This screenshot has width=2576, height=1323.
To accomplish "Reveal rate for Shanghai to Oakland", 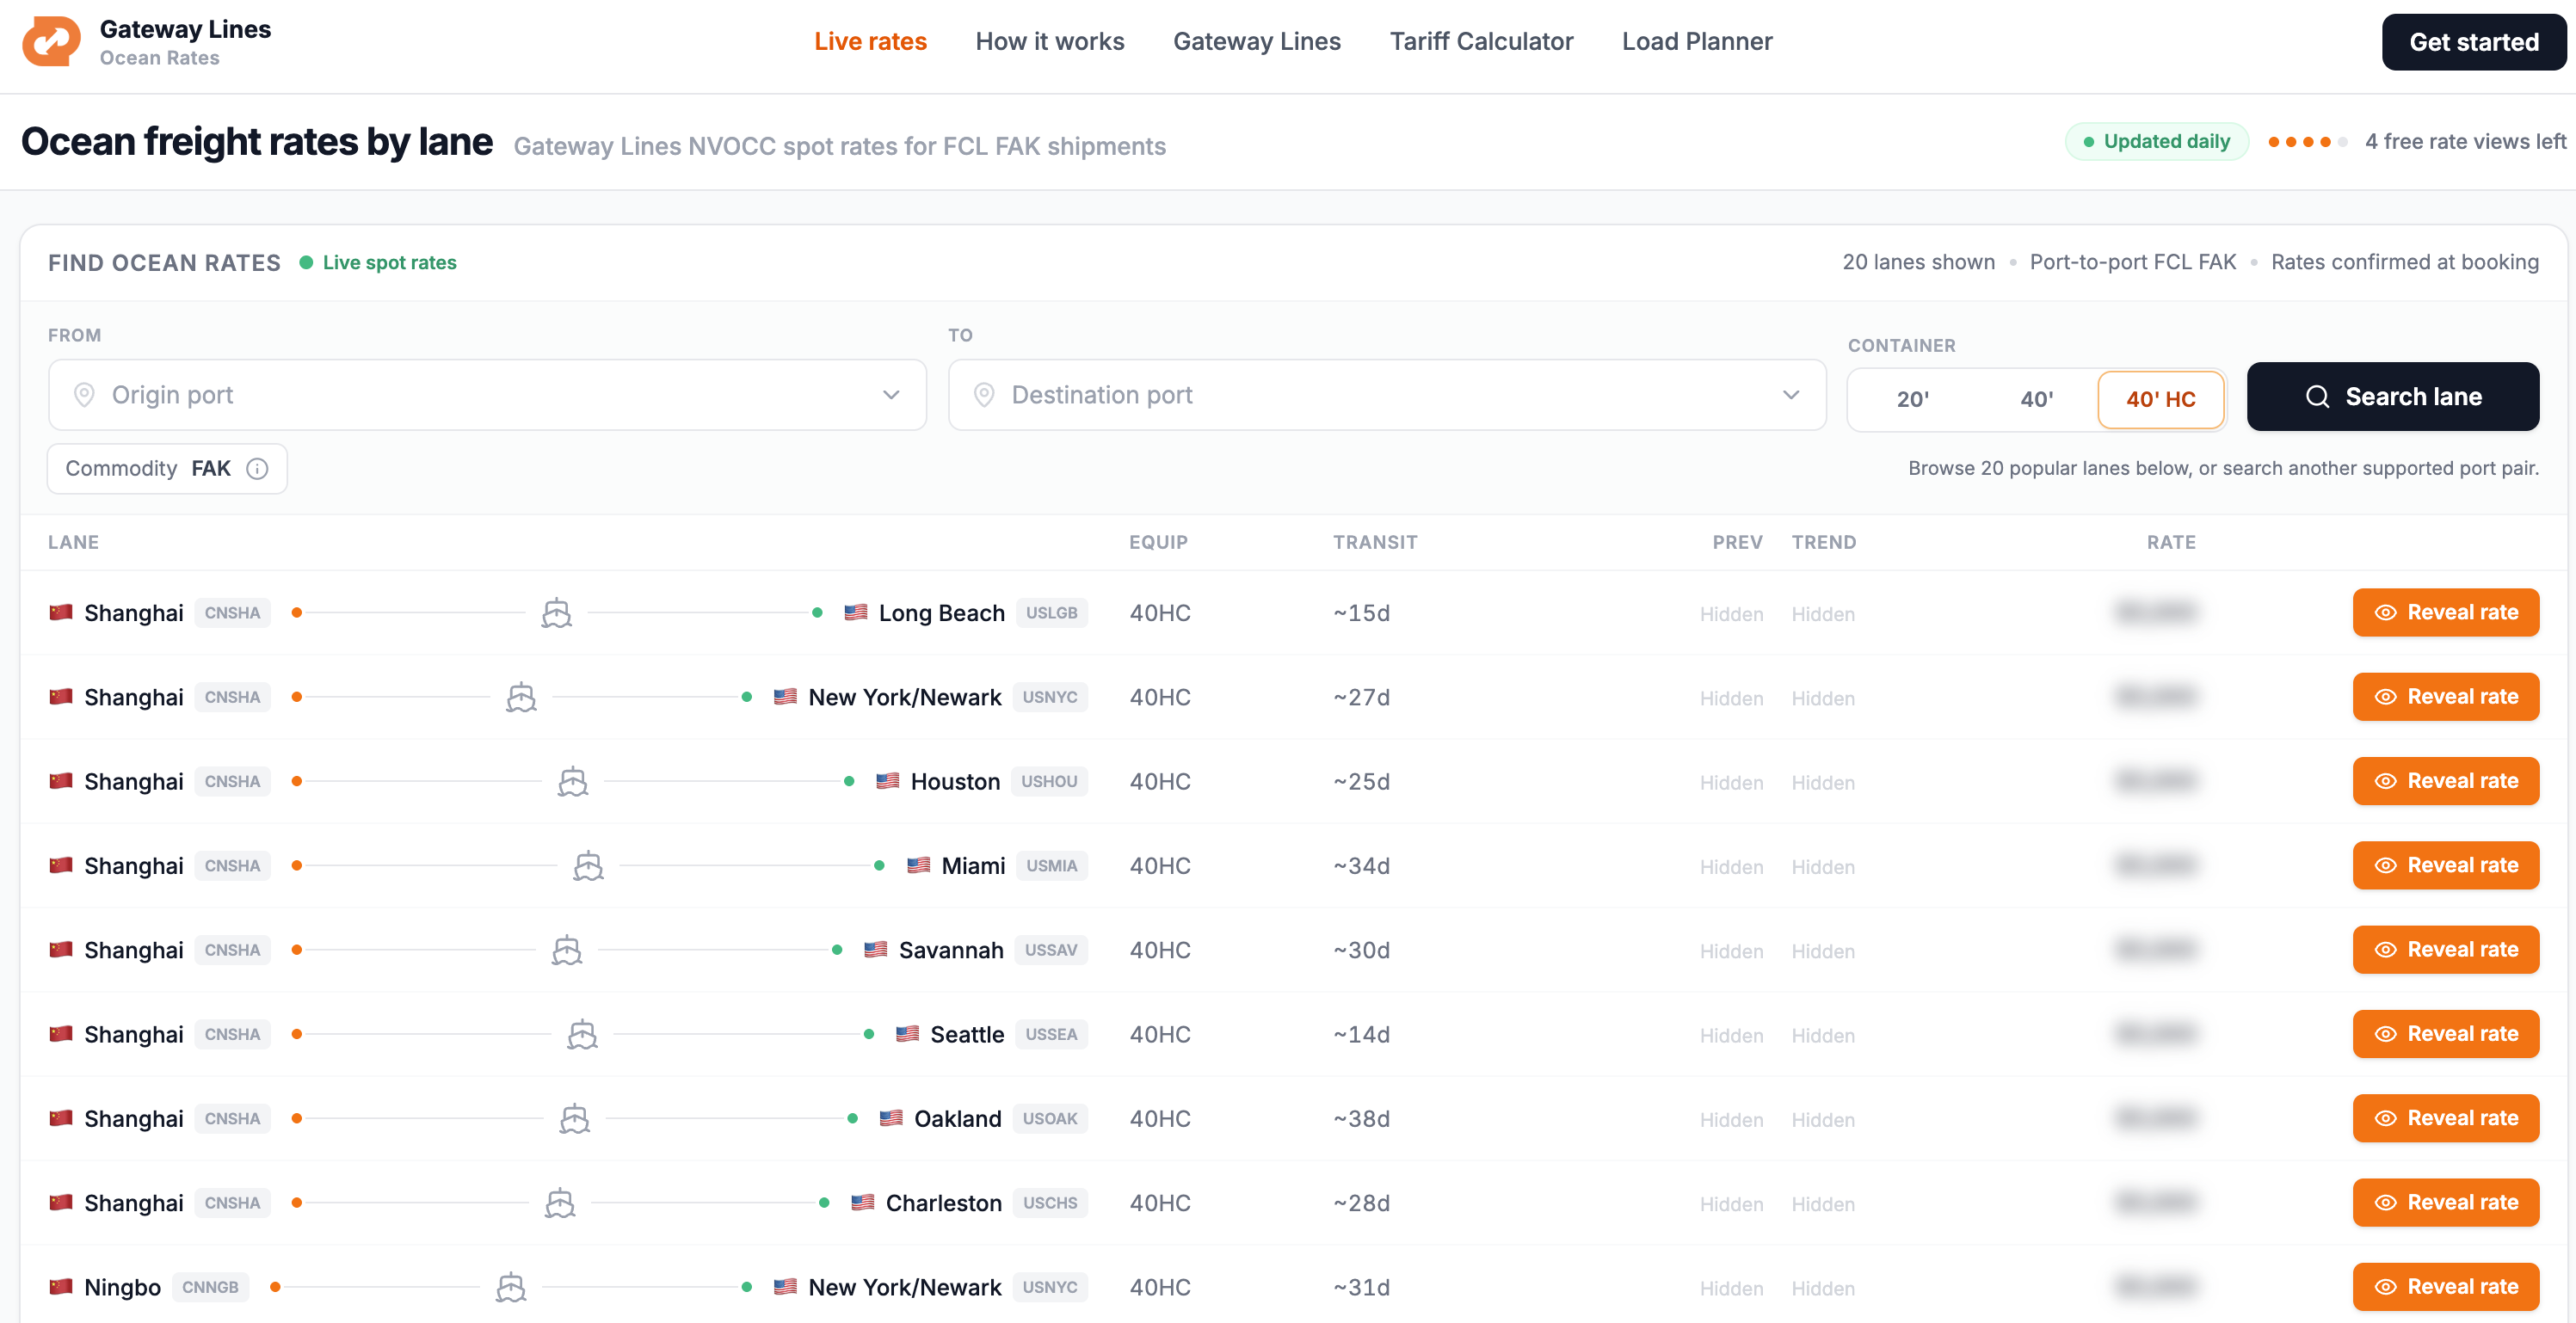I will point(2446,1118).
